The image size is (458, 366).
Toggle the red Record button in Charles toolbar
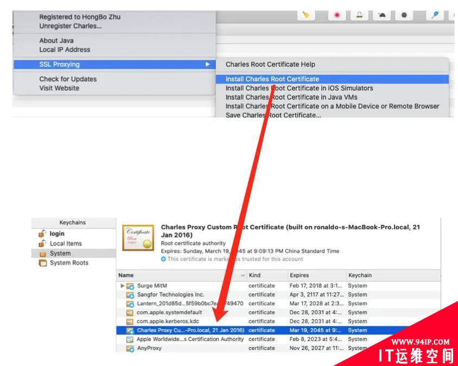tap(337, 15)
